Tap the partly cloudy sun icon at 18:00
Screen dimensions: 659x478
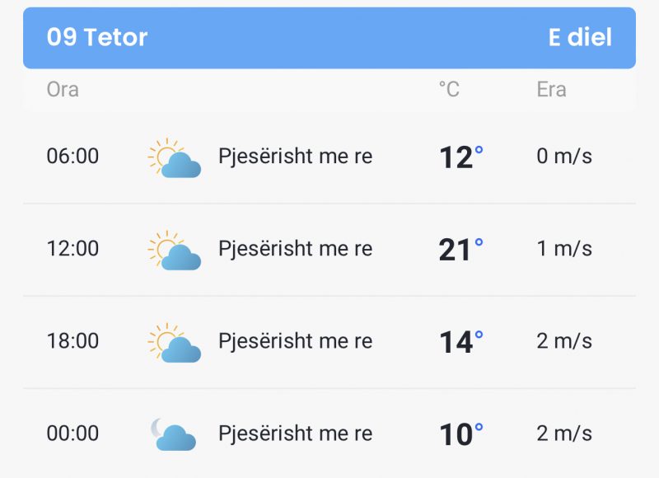[x=174, y=343]
